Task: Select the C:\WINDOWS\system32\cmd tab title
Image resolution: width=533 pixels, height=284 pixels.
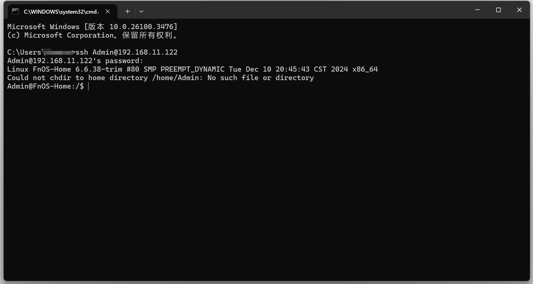Action: pyautogui.click(x=61, y=12)
